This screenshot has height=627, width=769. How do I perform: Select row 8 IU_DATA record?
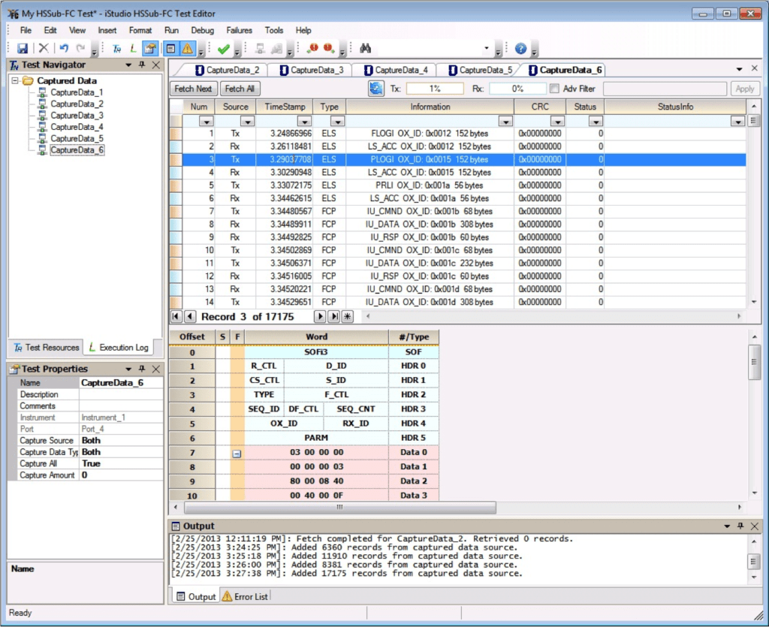pos(430,225)
